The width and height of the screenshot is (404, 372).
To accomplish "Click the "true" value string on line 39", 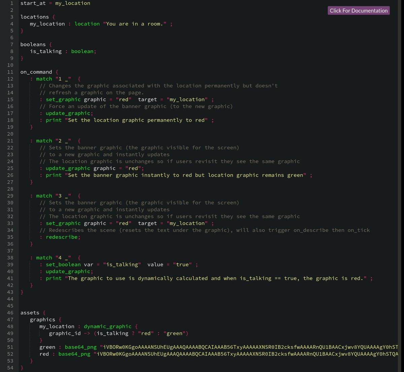I will tap(182, 265).
